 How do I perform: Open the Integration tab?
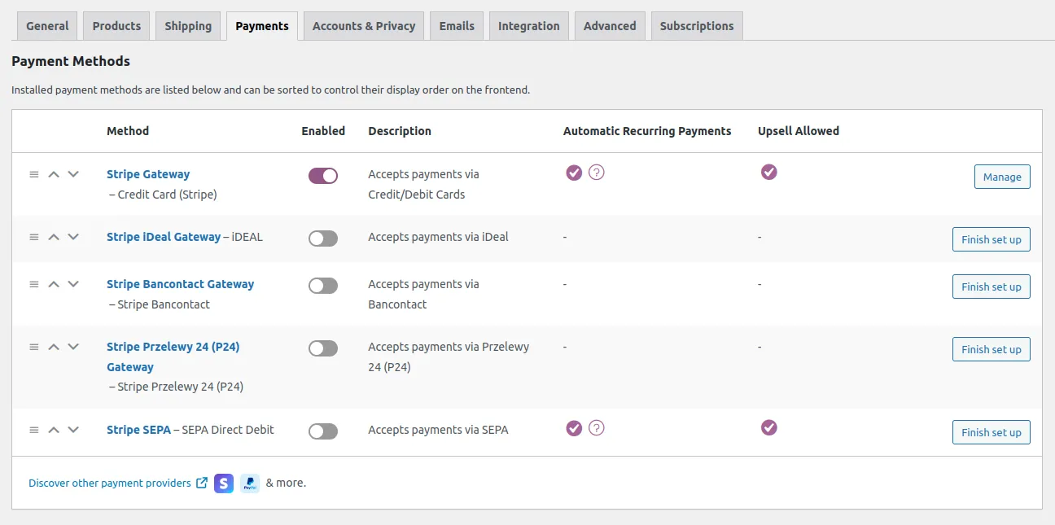coord(529,26)
